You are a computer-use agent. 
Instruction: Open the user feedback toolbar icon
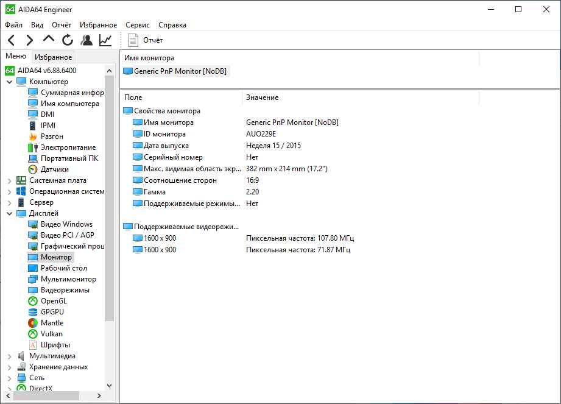click(x=86, y=40)
